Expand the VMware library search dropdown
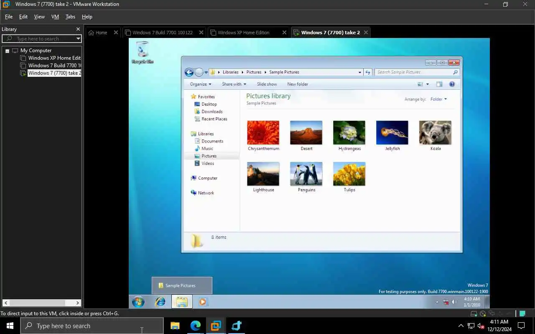 point(78,39)
